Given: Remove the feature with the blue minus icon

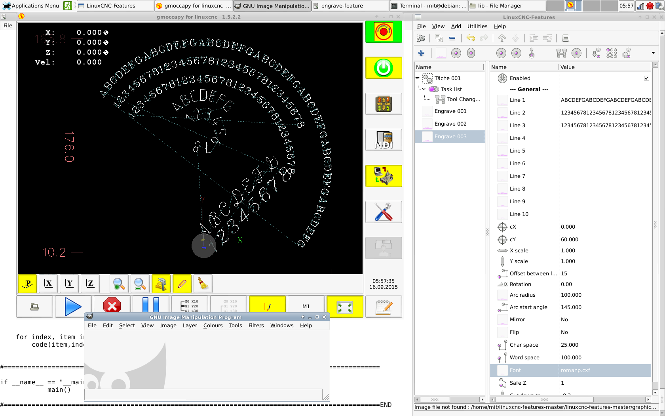Looking at the screenshot, I should click(452, 38).
